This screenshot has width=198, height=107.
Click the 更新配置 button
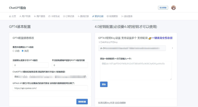pos(82,102)
